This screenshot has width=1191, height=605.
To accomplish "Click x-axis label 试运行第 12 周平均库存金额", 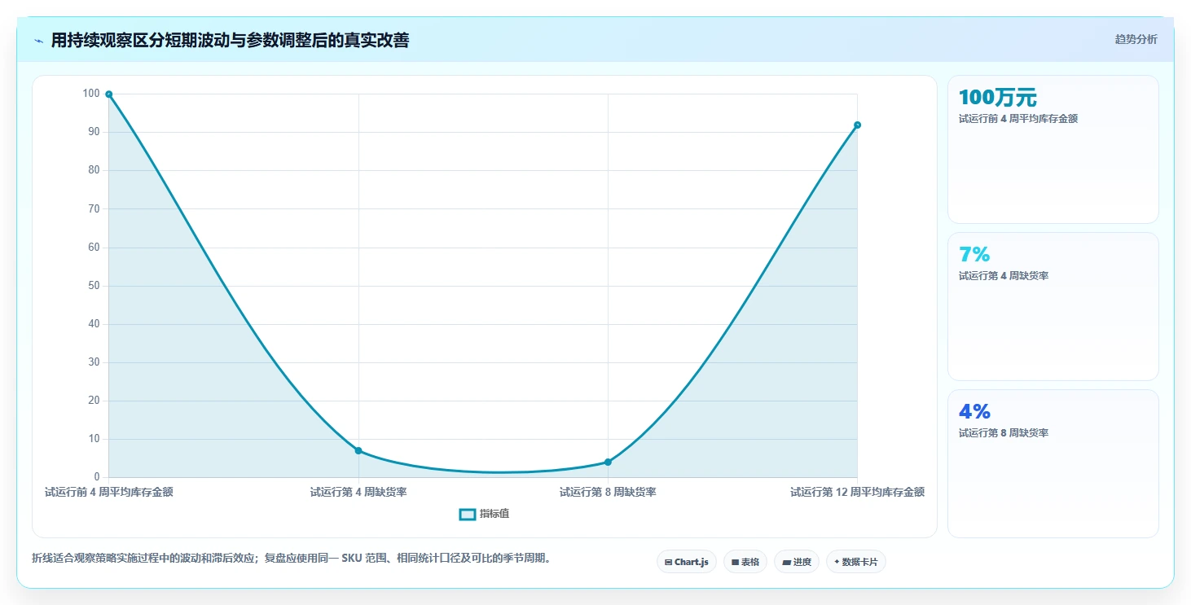I will pos(857,492).
